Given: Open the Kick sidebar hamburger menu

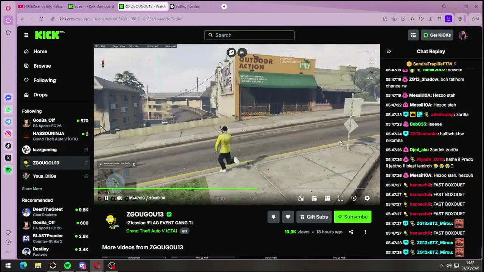Looking at the screenshot, I should 26,35.
